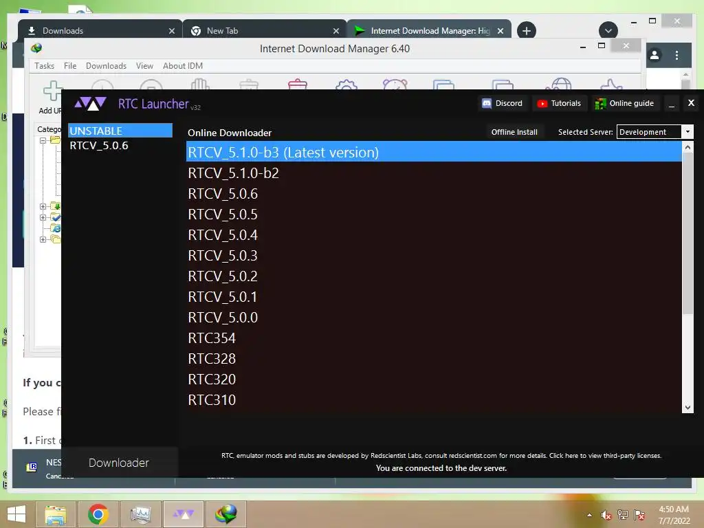Viewport: 704px width, 528px height.
Task: Open the File menu in IDM
Action: pyautogui.click(x=70, y=66)
